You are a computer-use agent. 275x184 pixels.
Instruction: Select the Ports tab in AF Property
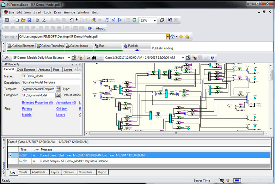point(57,70)
